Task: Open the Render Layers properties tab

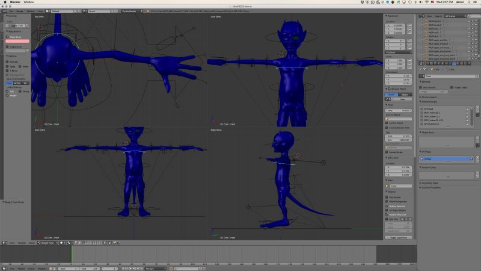Action: pyautogui.click(x=431, y=63)
